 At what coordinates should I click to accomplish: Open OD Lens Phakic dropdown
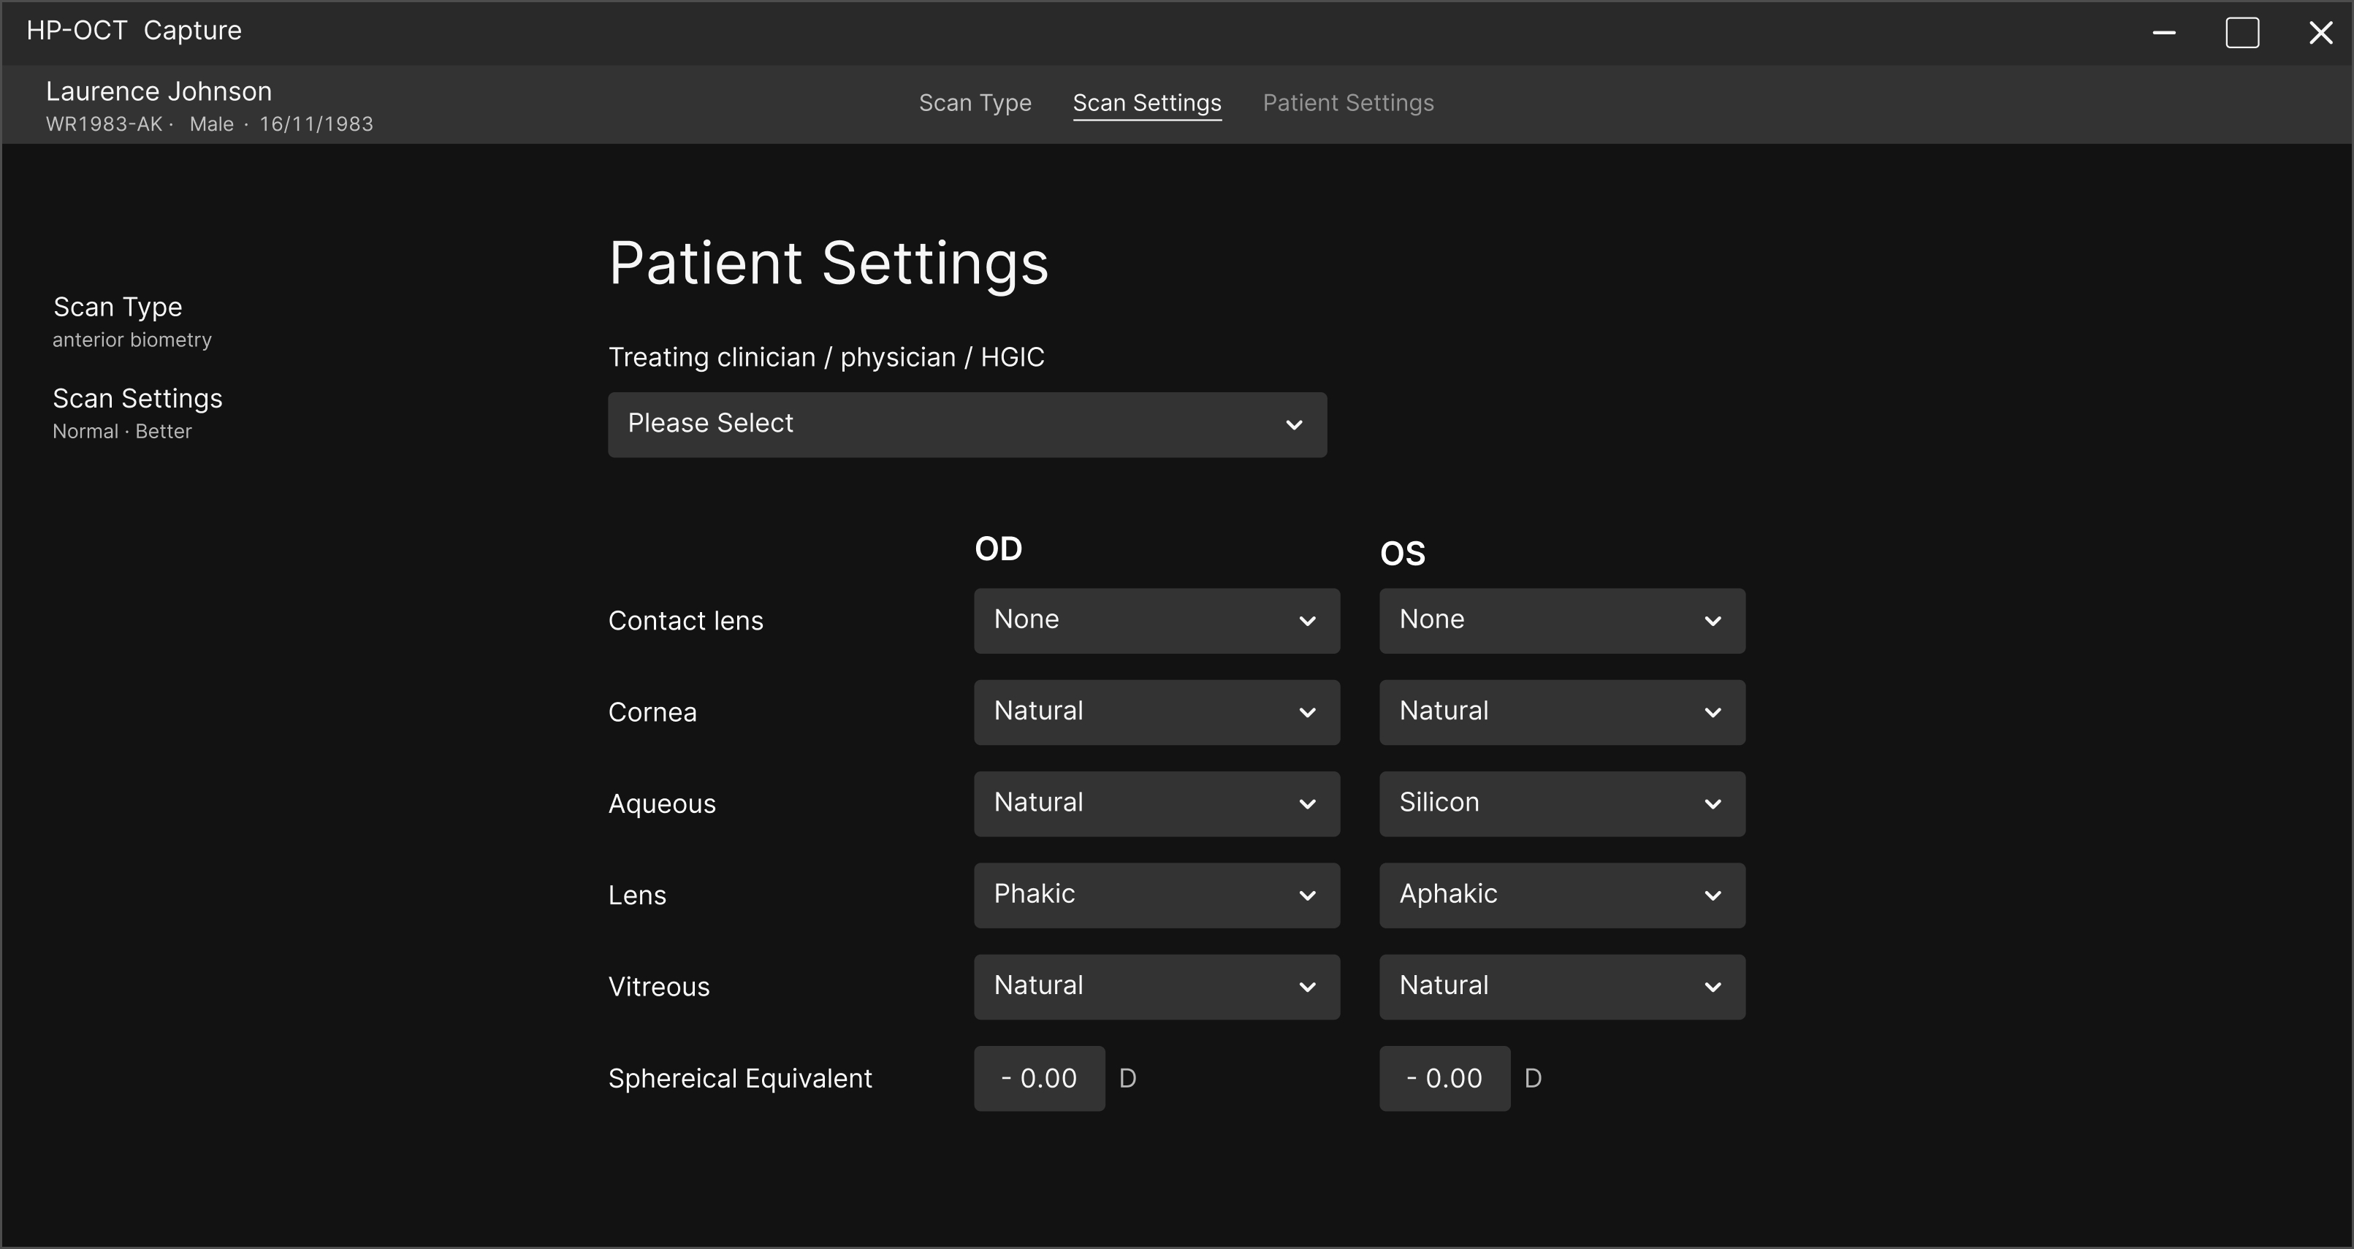[1156, 895]
